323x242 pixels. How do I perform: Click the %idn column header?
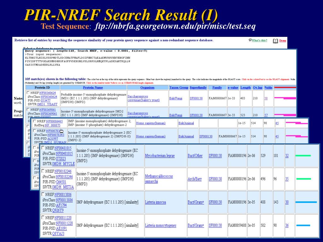(x=268, y=88)
